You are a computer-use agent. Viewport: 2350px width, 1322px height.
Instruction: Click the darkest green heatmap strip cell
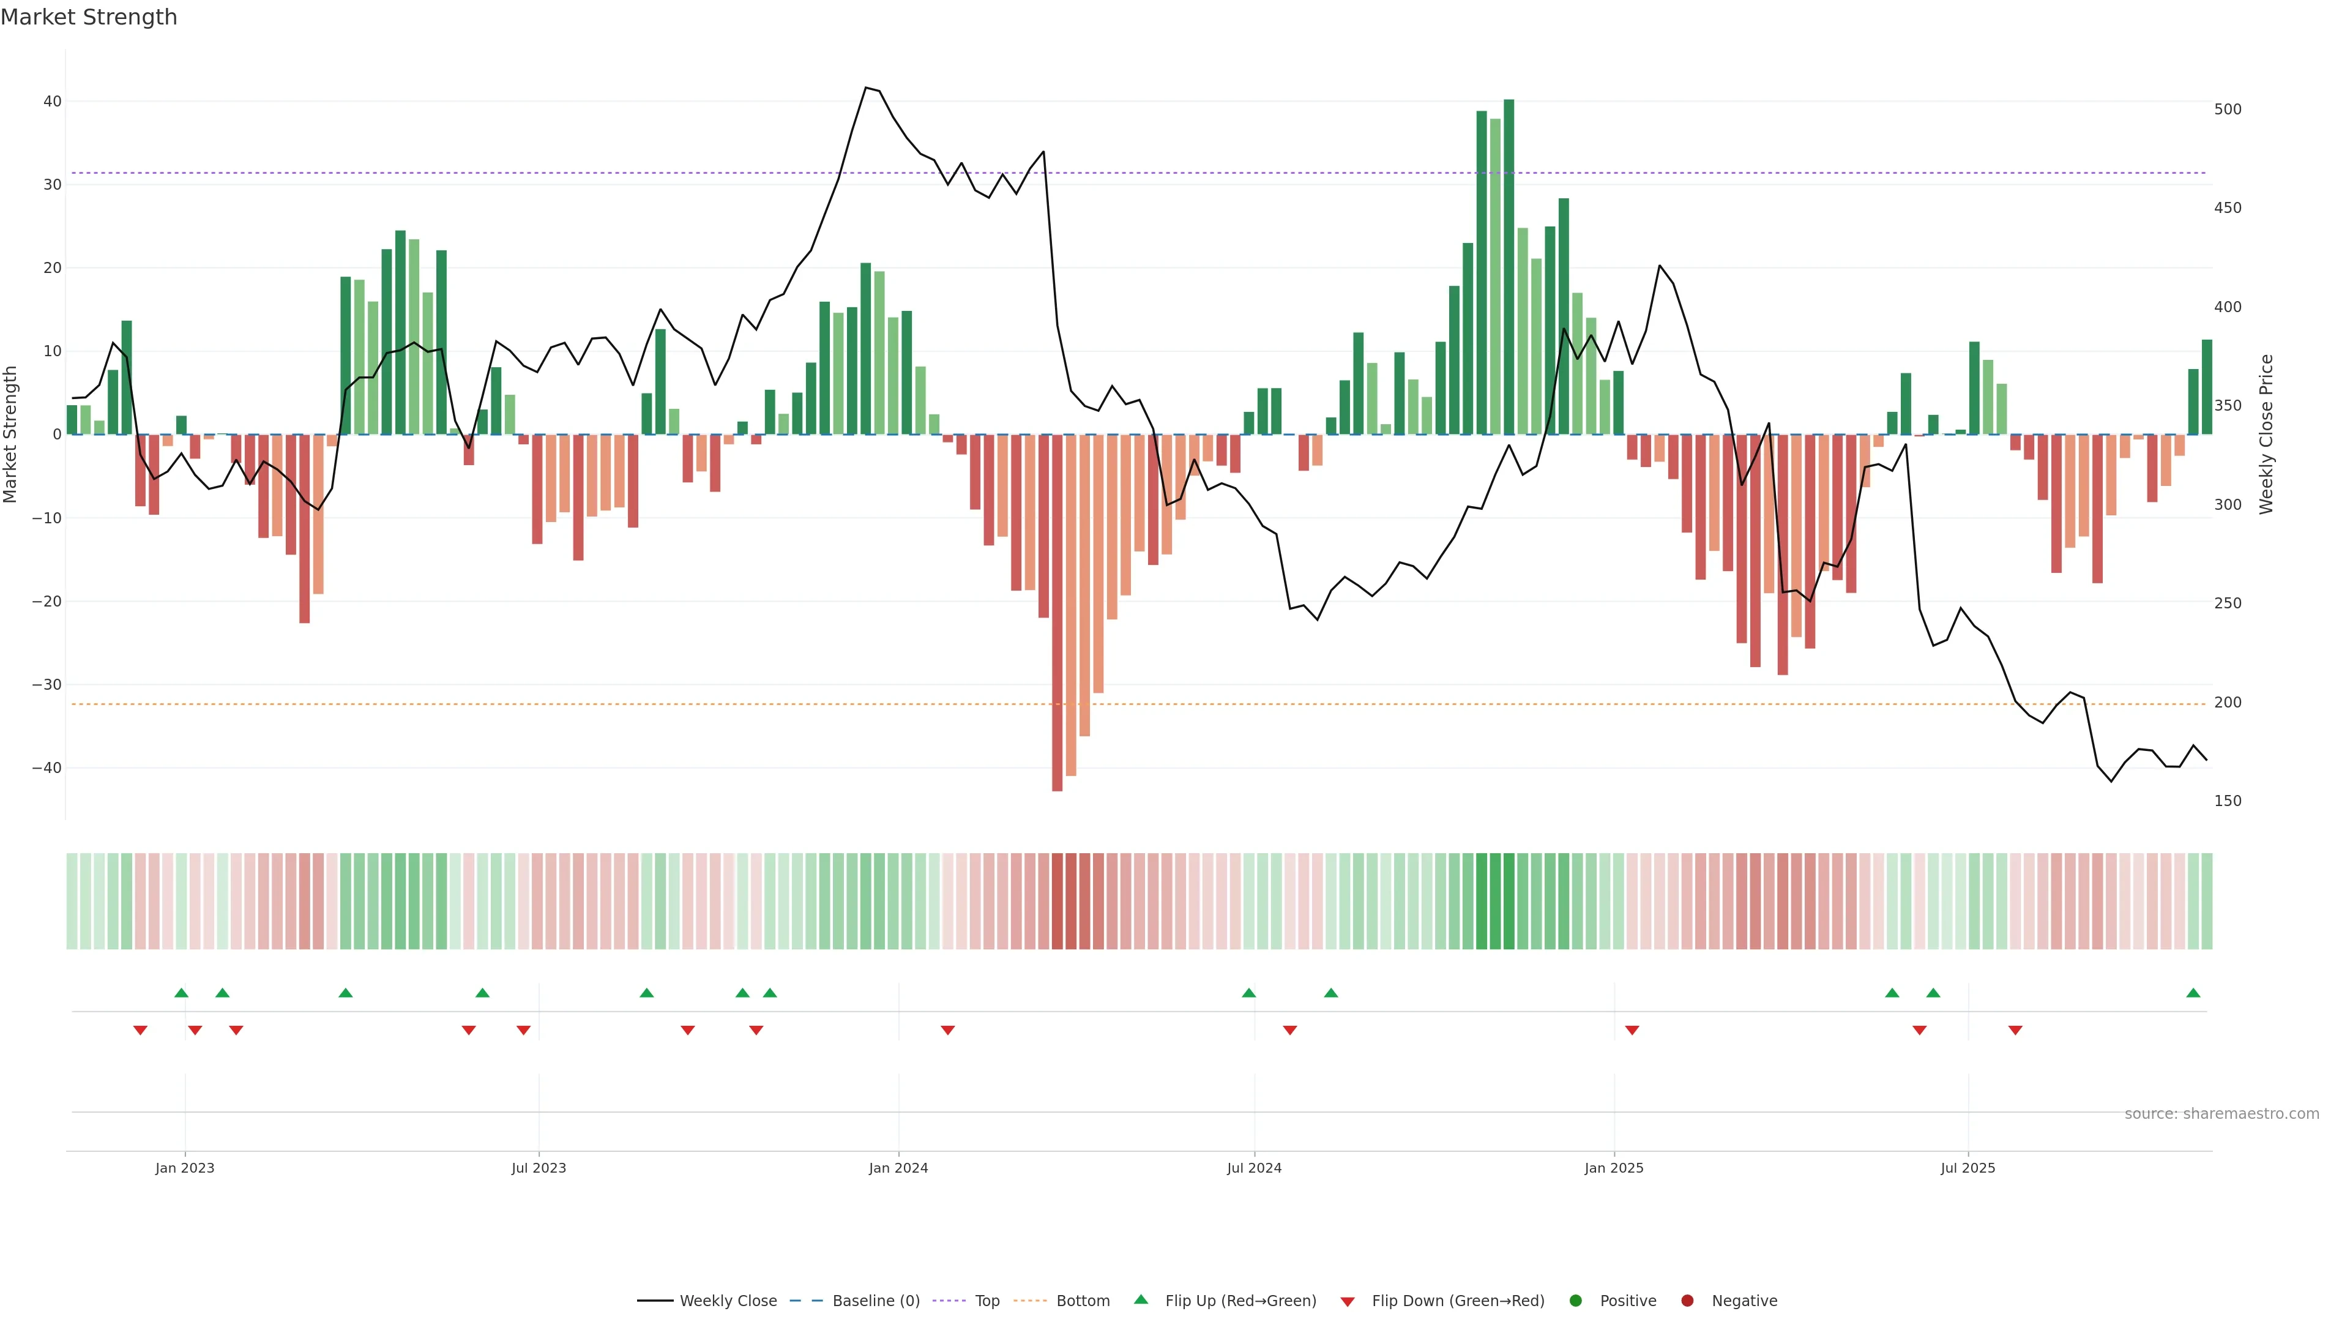point(1509,902)
